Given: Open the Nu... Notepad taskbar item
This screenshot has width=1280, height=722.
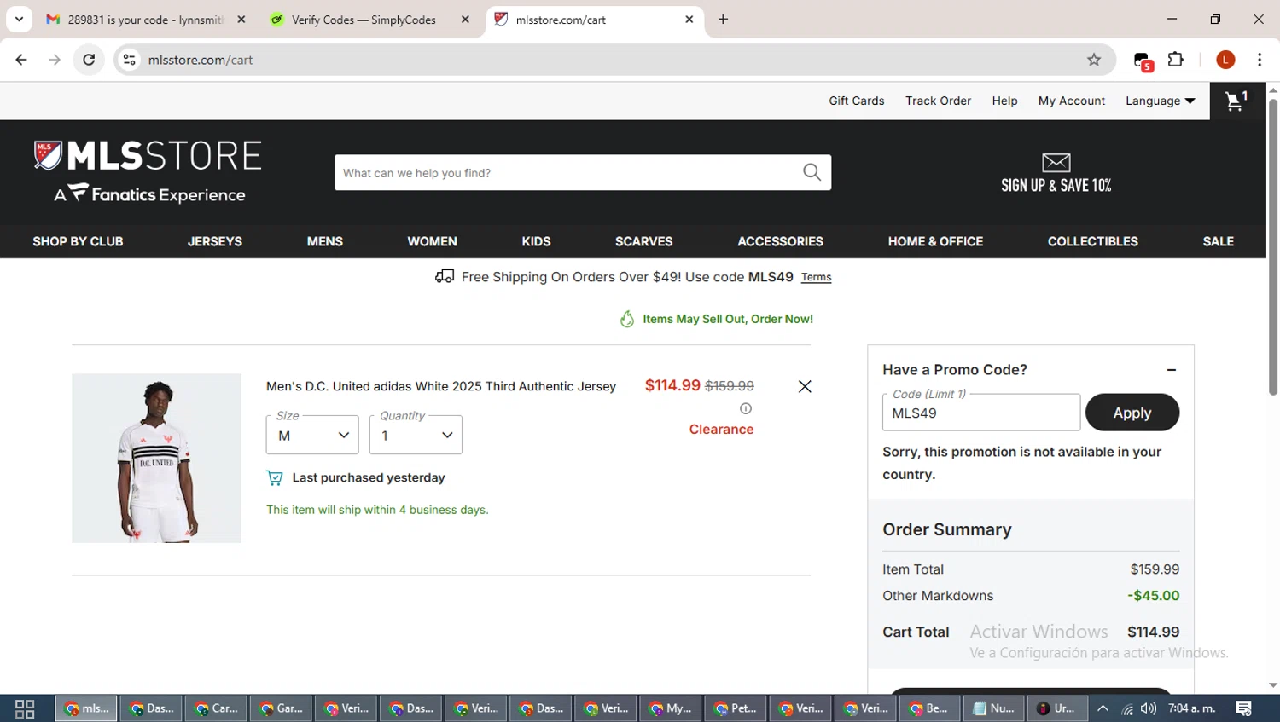Looking at the screenshot, I should click(995, 708).
